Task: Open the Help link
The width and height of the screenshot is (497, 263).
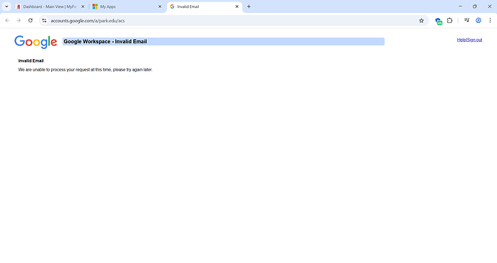Action: pos(462,40)
